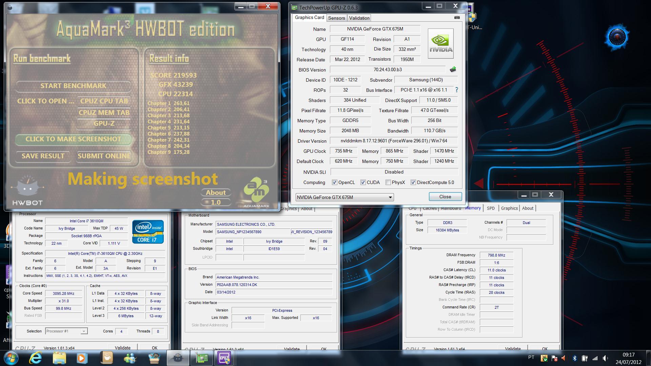Open Windows Media Player from taskbar
This screenshot has width=651, height=366.
(x=82, y=358)
